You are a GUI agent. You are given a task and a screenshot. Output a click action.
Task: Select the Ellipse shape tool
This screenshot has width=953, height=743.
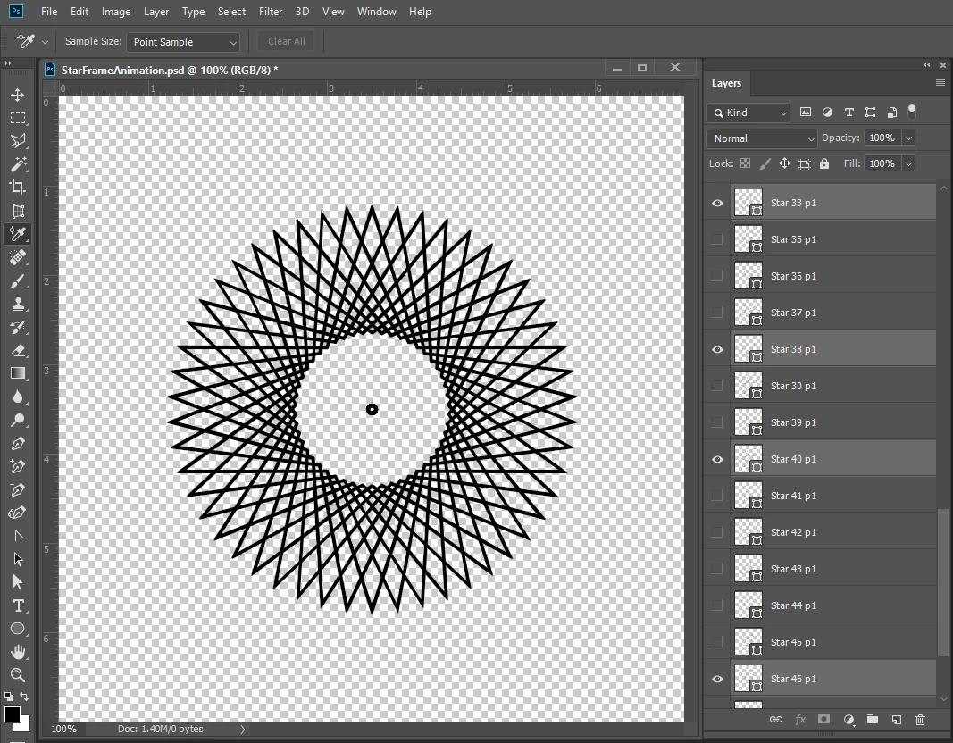tap(18, 629)
